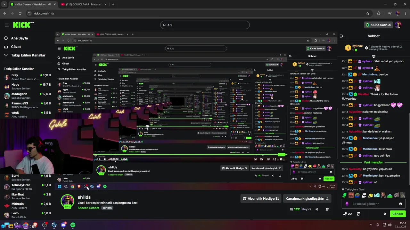Image resolution: width=410 pixels, height=230 pixels.
Task: Click the Bir mesaj gönderin chat input
Action: click(x=373, y=204)
